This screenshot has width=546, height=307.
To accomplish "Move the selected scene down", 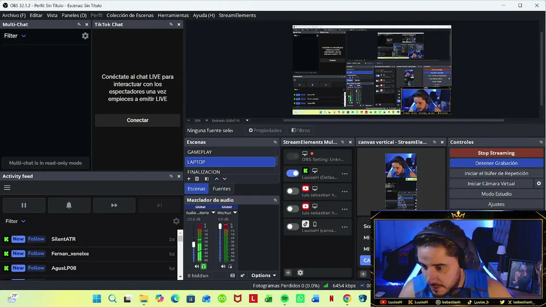I will (x=224, y=179).
